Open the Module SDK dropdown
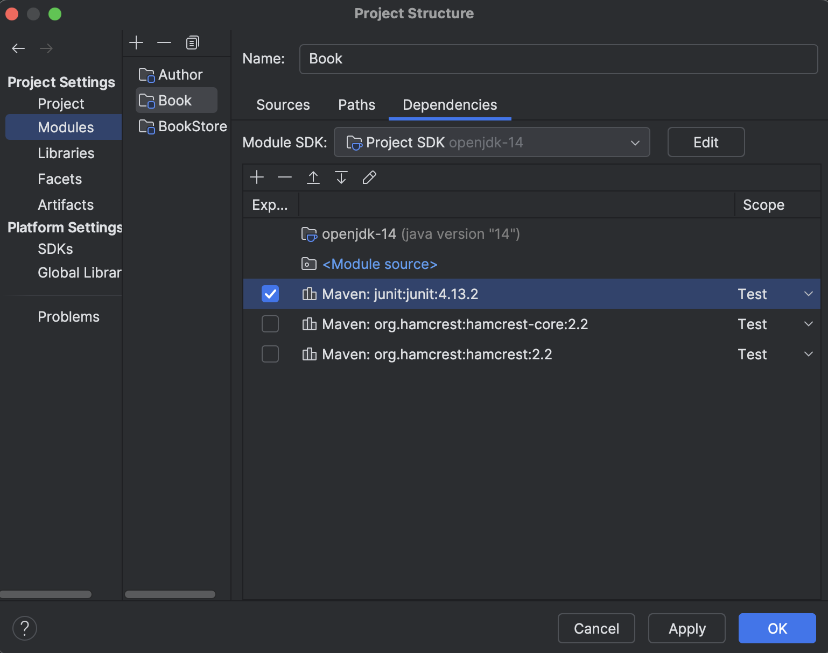This screenshot has width=828, height=653. [x=635, y=142]
